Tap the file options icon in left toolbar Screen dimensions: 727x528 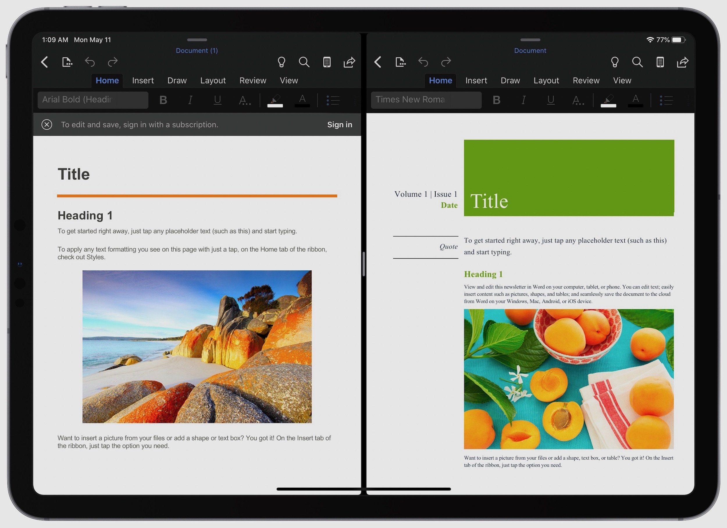[x=67, y=62]
